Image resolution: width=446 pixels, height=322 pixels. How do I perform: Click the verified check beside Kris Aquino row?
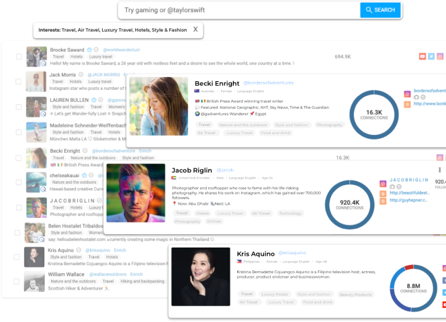pos(79,250)
